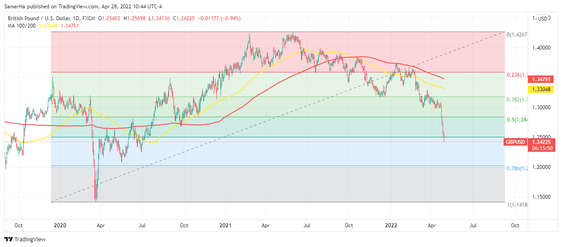The image size is (562, 247).
Task: Click the yellow 1.33048 MA price label
Action: [542, 89]
